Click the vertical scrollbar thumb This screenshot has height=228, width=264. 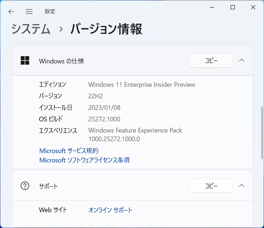pyautogui.click(x=262, y=133)
